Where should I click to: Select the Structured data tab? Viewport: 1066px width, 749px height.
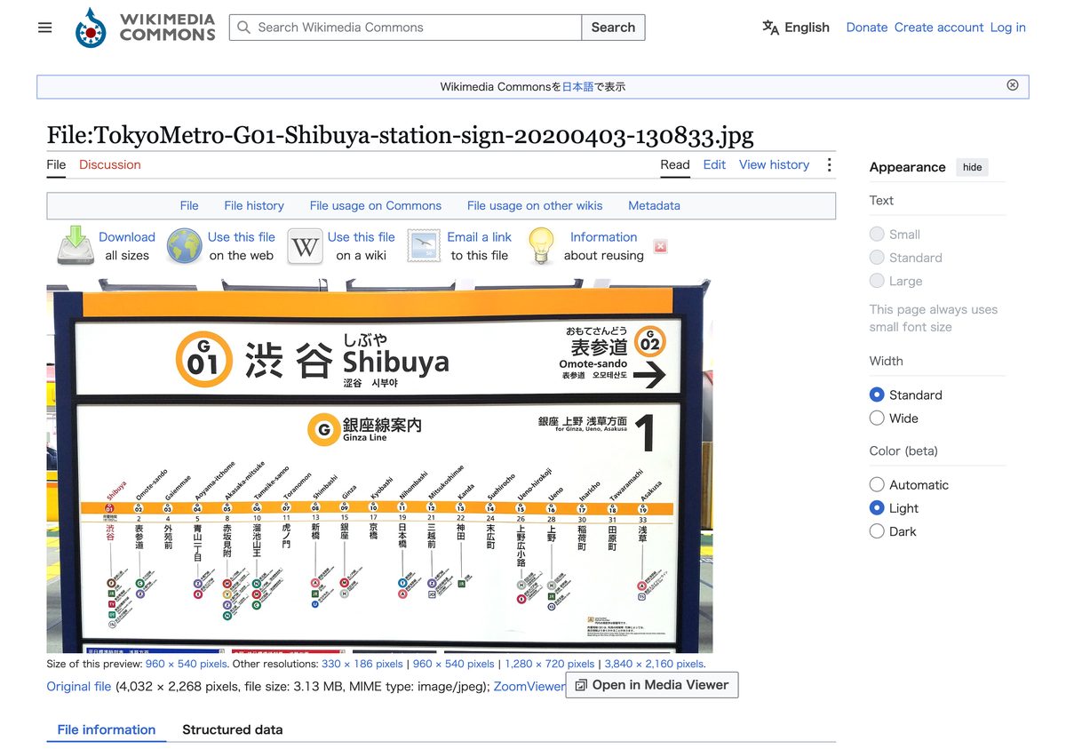click(x=233, y=729)
